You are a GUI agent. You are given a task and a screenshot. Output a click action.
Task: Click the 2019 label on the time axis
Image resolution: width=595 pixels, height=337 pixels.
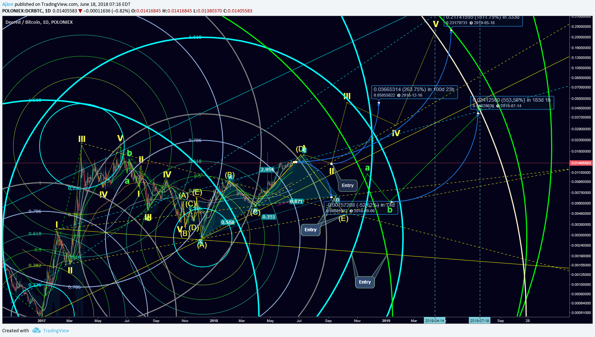pos(386,321)
